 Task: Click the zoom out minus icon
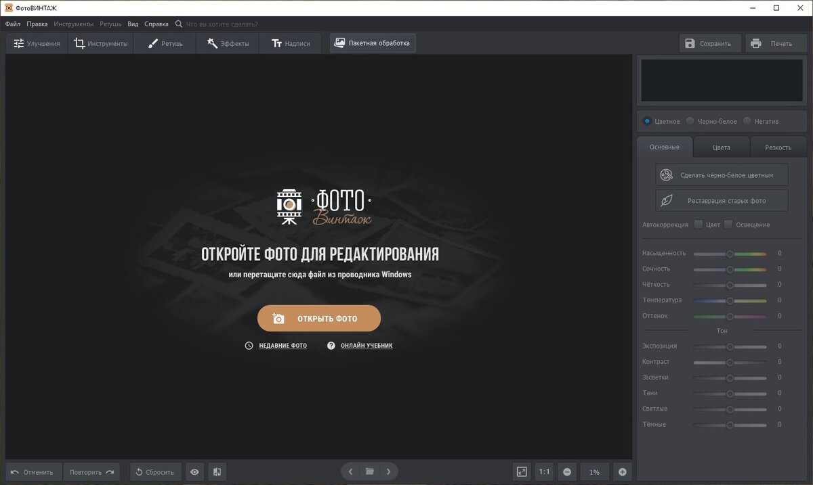click(x=567, y=472)
